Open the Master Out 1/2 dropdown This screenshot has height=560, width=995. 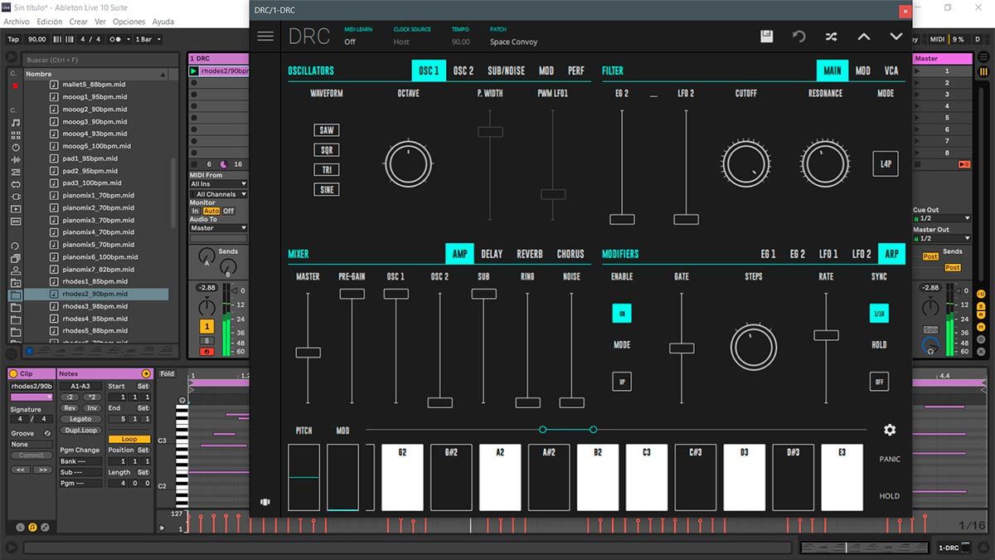(x=942, y=238)
